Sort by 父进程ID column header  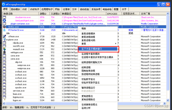55,14
